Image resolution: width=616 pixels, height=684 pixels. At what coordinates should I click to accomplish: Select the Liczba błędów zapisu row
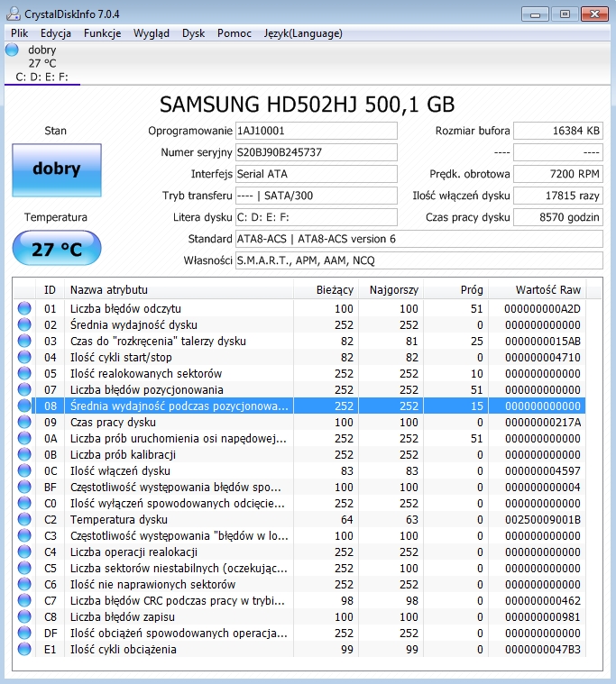point(299,616)
